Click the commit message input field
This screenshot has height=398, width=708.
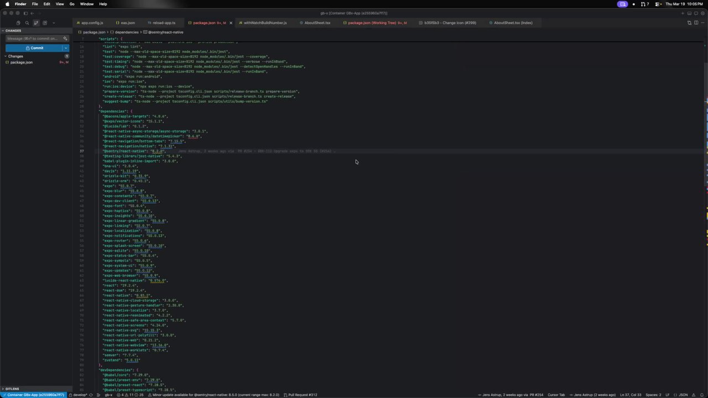click(34, 39)
